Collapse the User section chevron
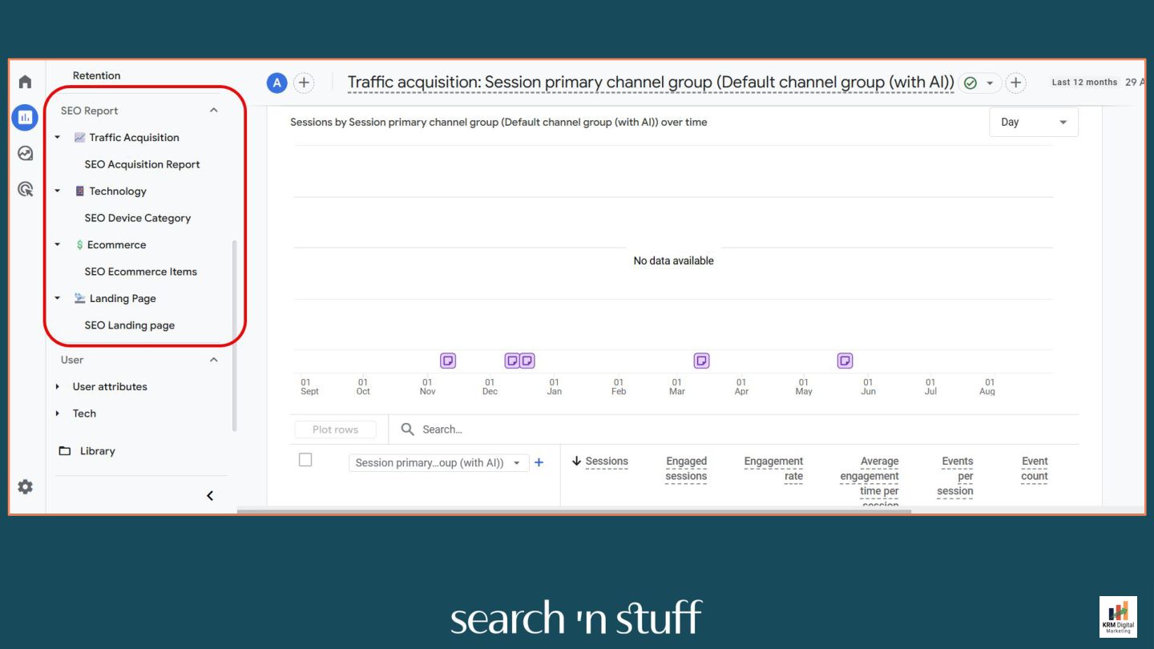The width and height of the screenshot is (1154, 649). pos(213,360)
